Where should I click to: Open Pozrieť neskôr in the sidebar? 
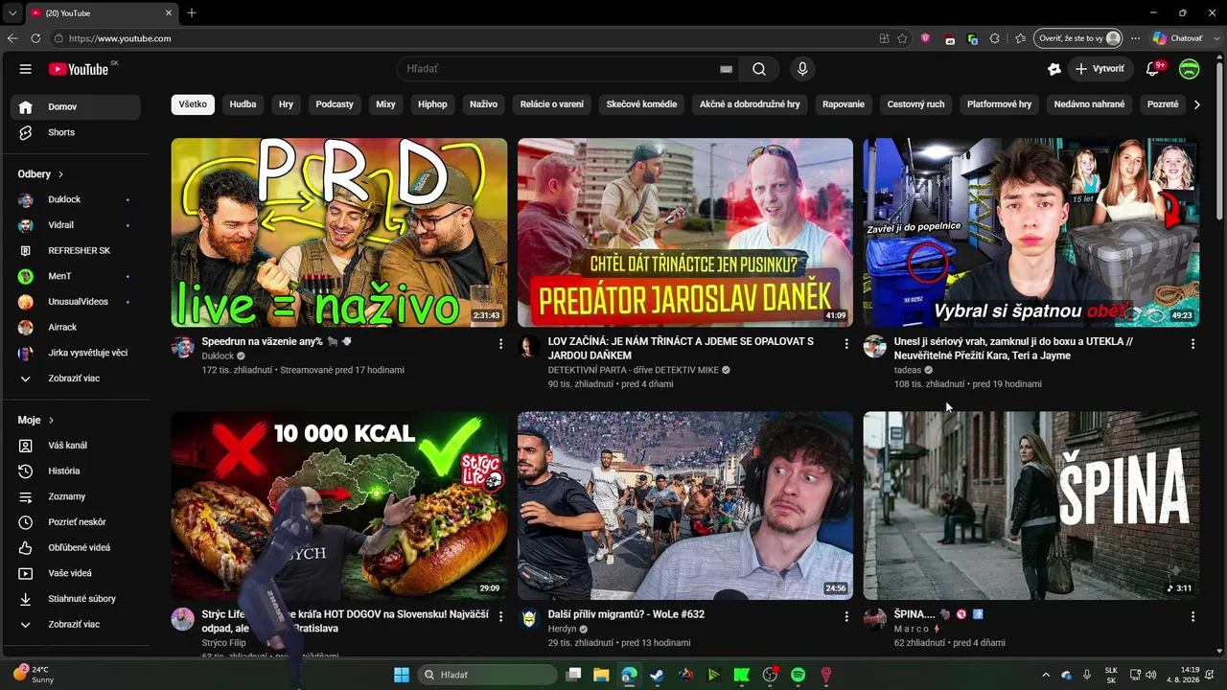click(75, 522)
